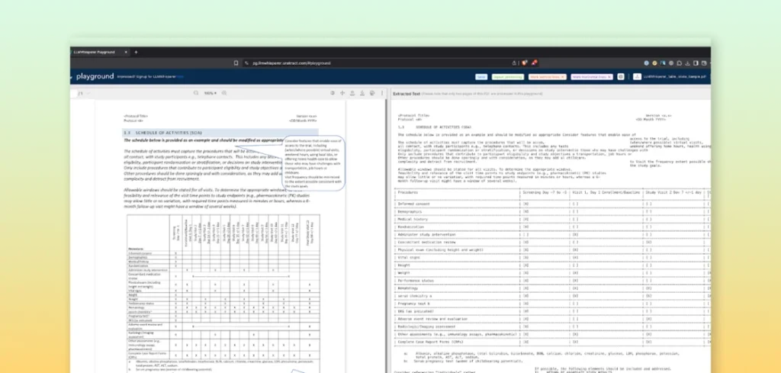Switch PDF viewer theme

331,93
